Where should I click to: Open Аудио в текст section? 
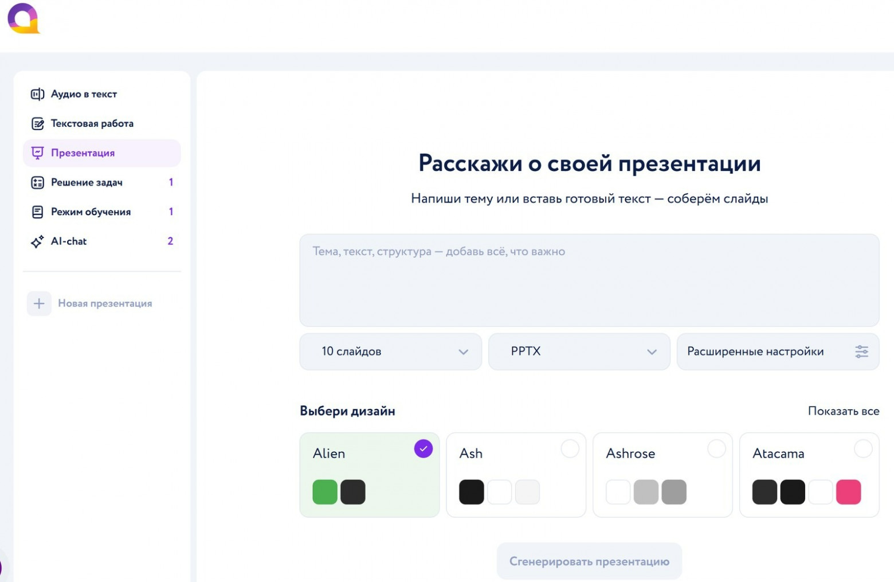click(102, 94)
